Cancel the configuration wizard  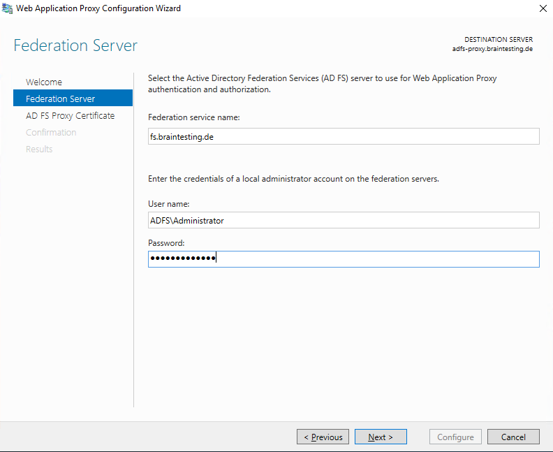click(513, 437)
